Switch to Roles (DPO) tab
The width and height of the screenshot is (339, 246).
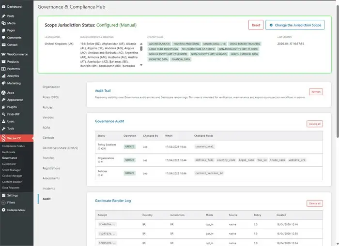(x=50, y=97)
